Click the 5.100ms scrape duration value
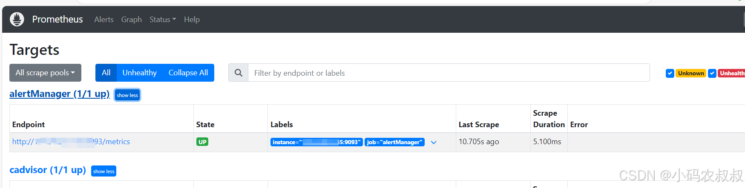The height and width of the screenshot is (188, 745). click(x=547, y=142)
